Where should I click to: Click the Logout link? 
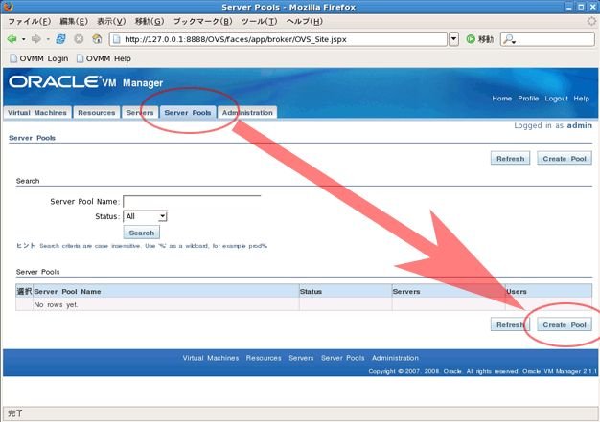(556, 99)
